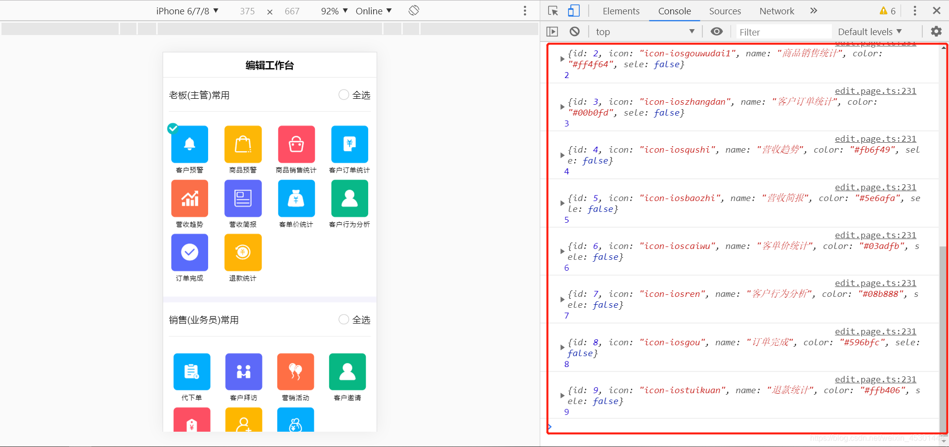Select the 客单价统计 money bag icon
Screen dimensions: 949x447
pos(297,199)
